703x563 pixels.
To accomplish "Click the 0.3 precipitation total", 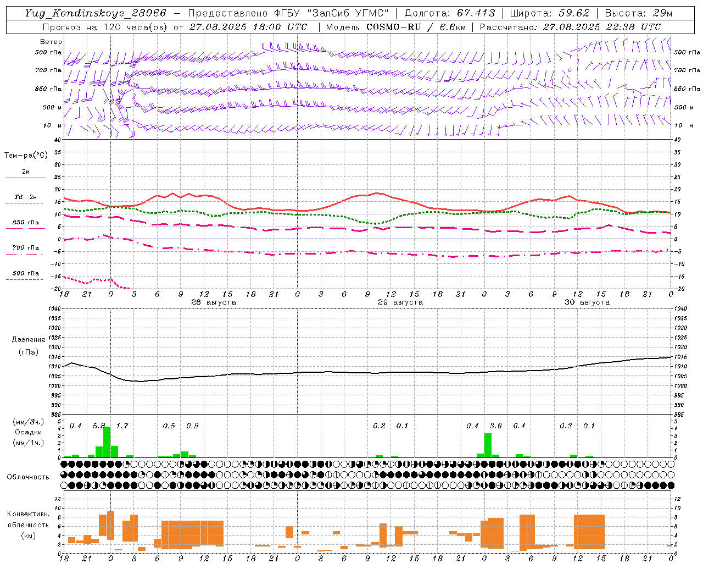I will pyautogui.click(x=566, y=426).
